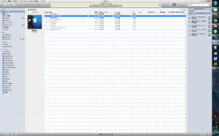219x136 pixels.
Task: Click the Play button in iTunes
Action: (9, 5)
